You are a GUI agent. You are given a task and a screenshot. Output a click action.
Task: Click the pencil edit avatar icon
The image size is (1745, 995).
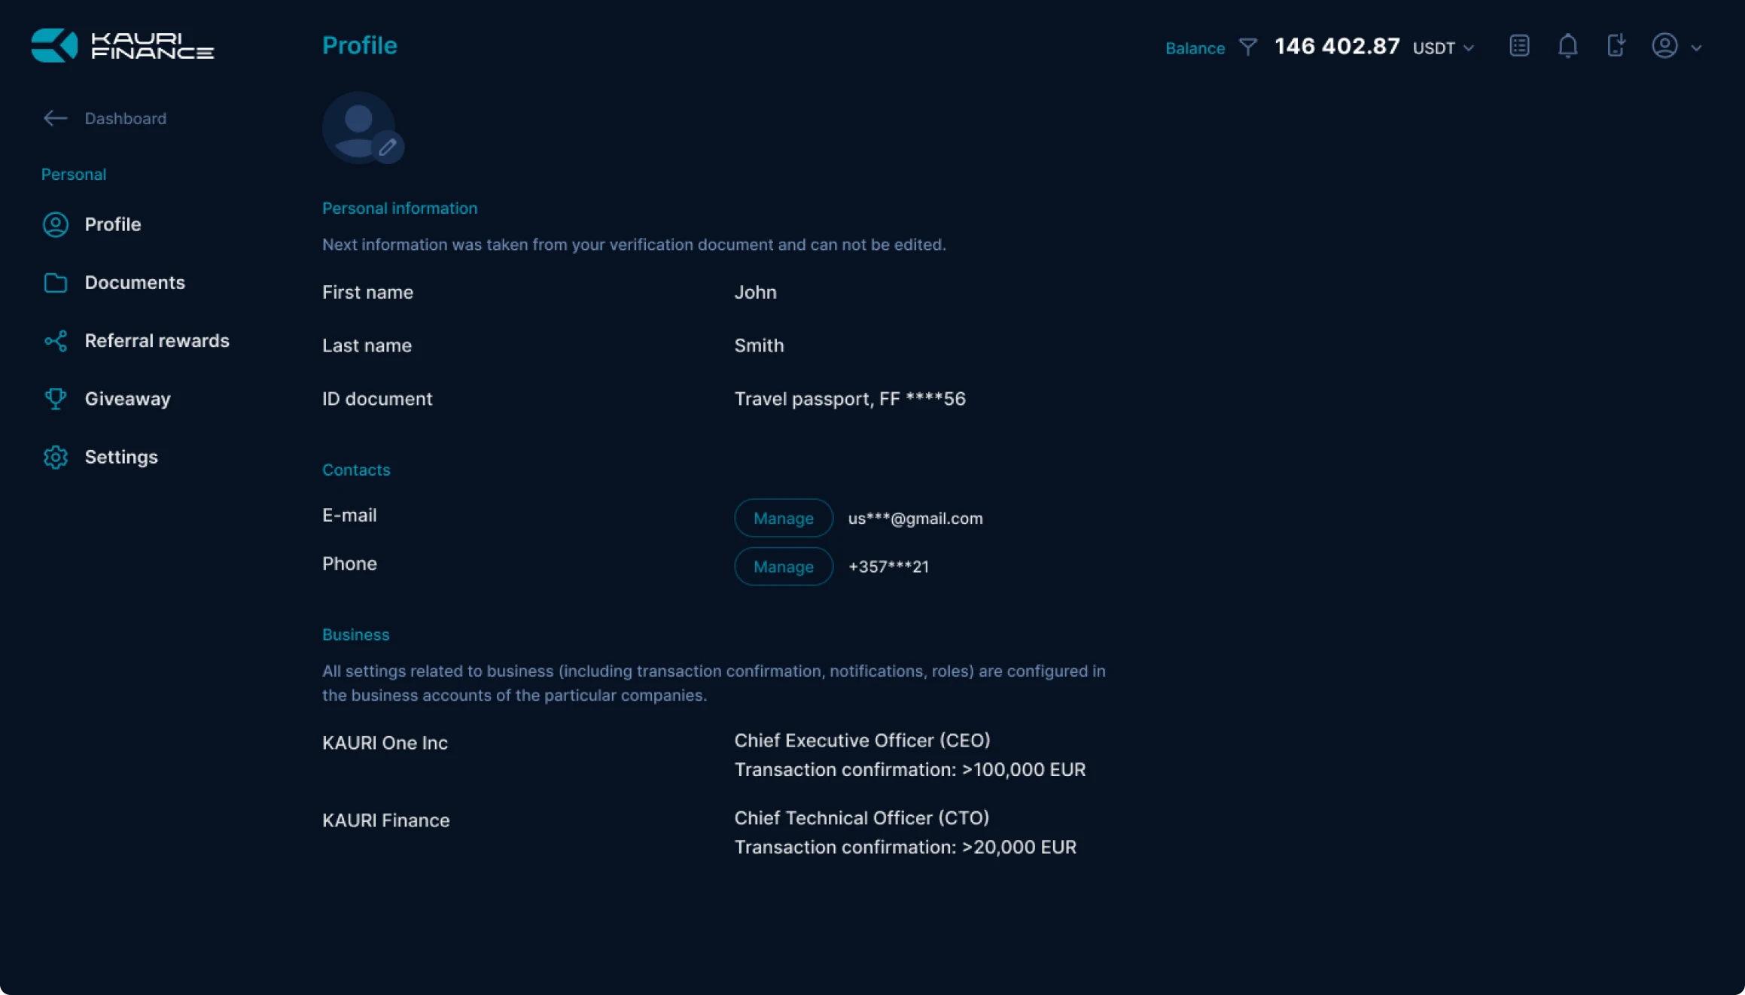pyautogui.click(x=388, y=148)
